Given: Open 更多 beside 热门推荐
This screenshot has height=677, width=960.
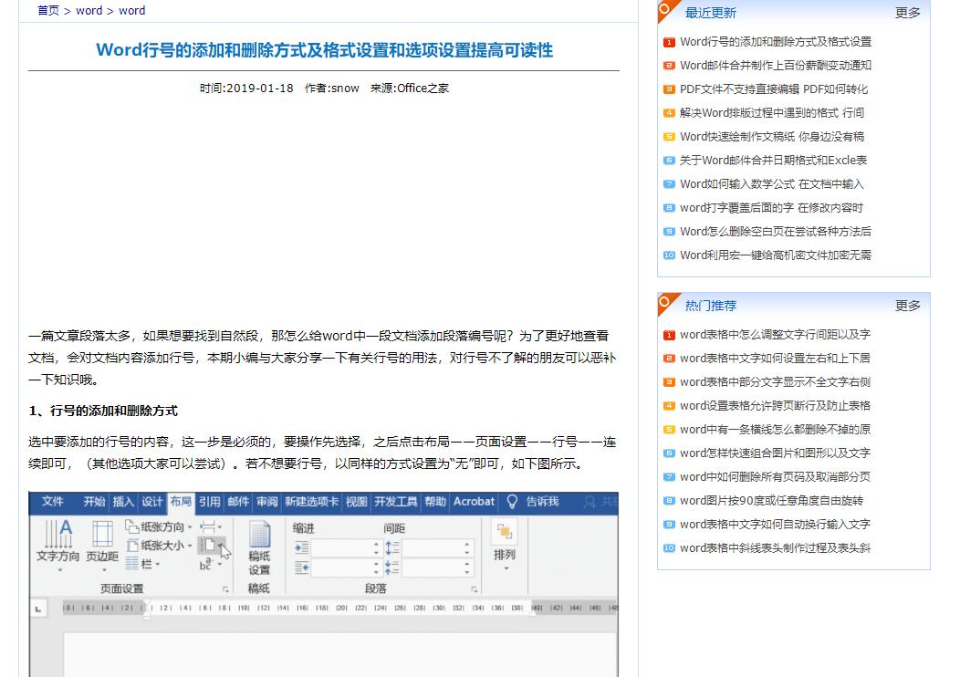Looking at the screenshot, I should (x=907, y=306).
